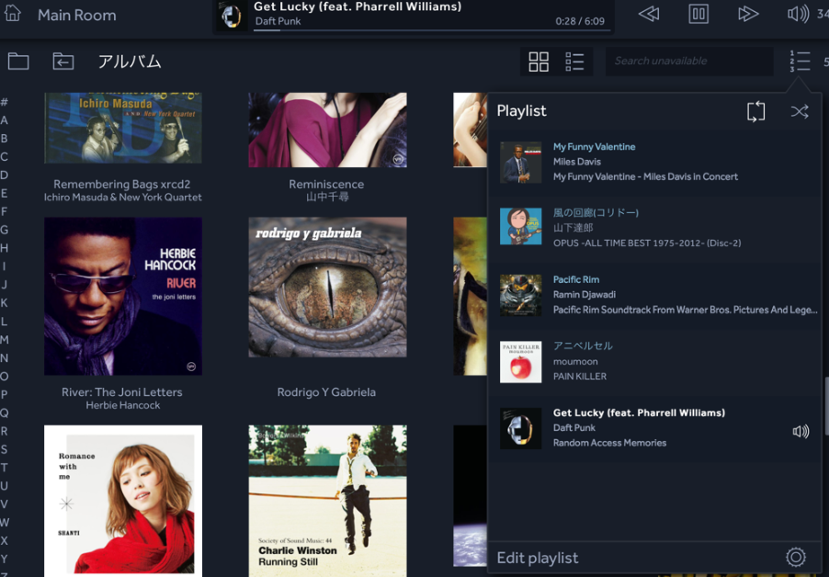
Task: Pause the current track
Action: point(698,14)
